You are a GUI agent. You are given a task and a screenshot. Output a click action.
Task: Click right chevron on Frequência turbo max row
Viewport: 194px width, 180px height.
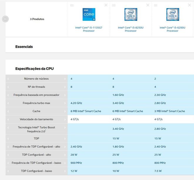pos(65,103)
